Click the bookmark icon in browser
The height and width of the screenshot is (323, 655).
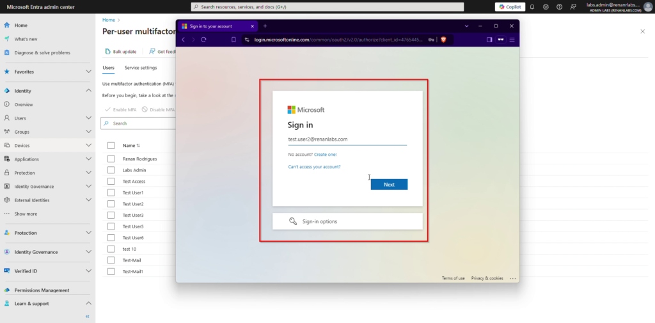coord(233,40)
